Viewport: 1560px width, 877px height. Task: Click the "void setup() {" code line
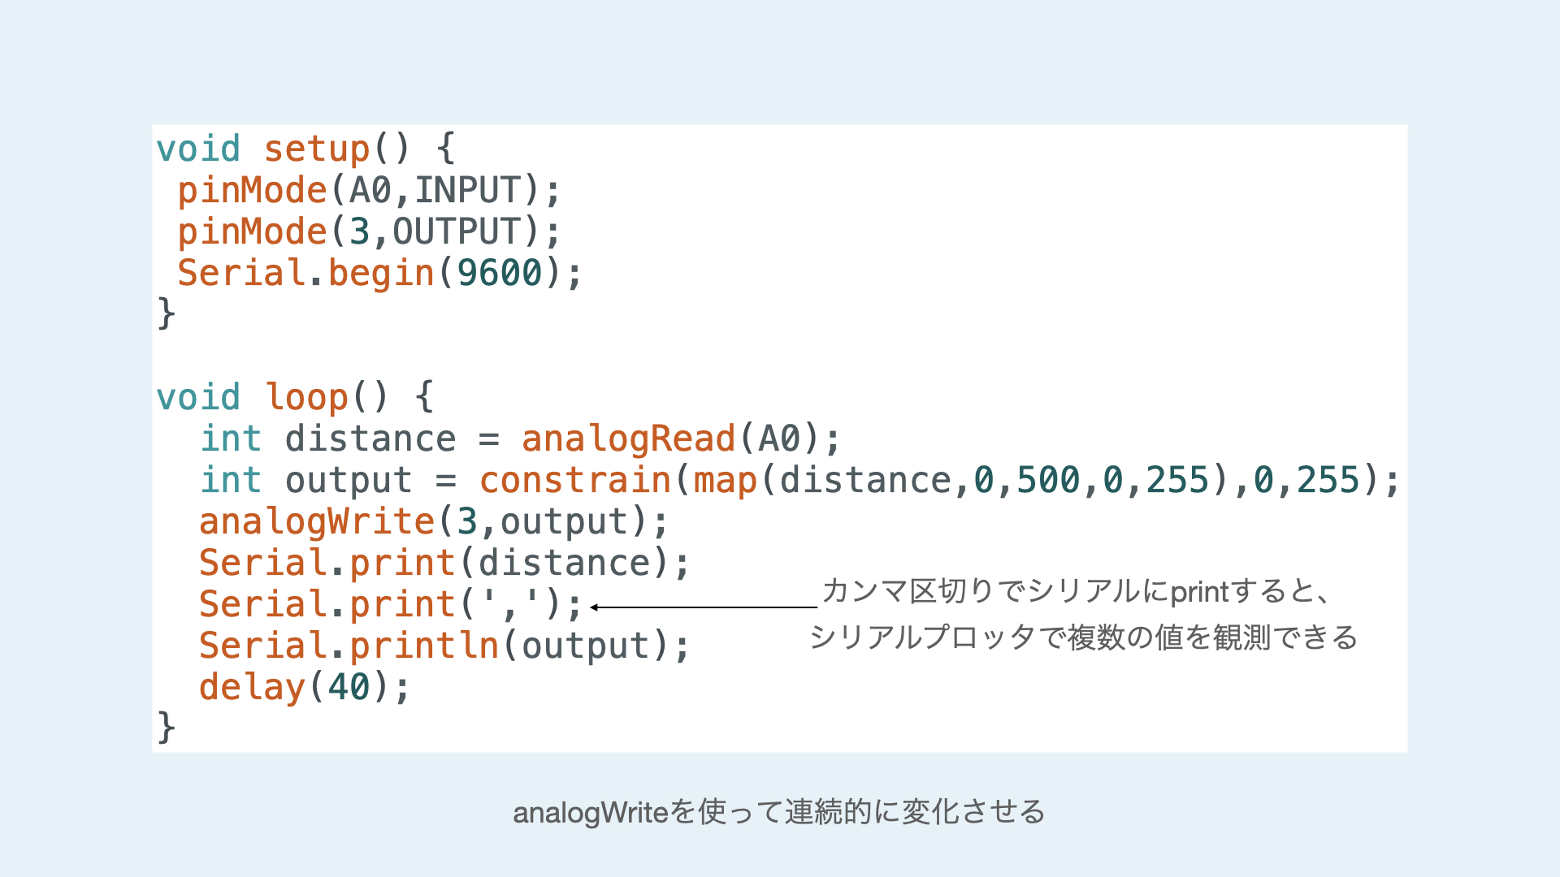305,149
